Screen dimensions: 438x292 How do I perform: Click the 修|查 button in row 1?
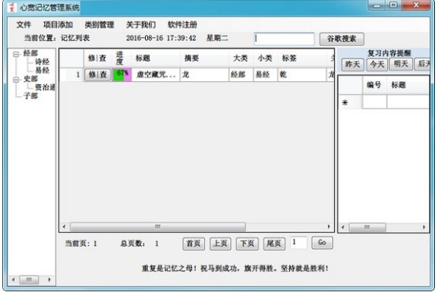[x=97, y=74]
